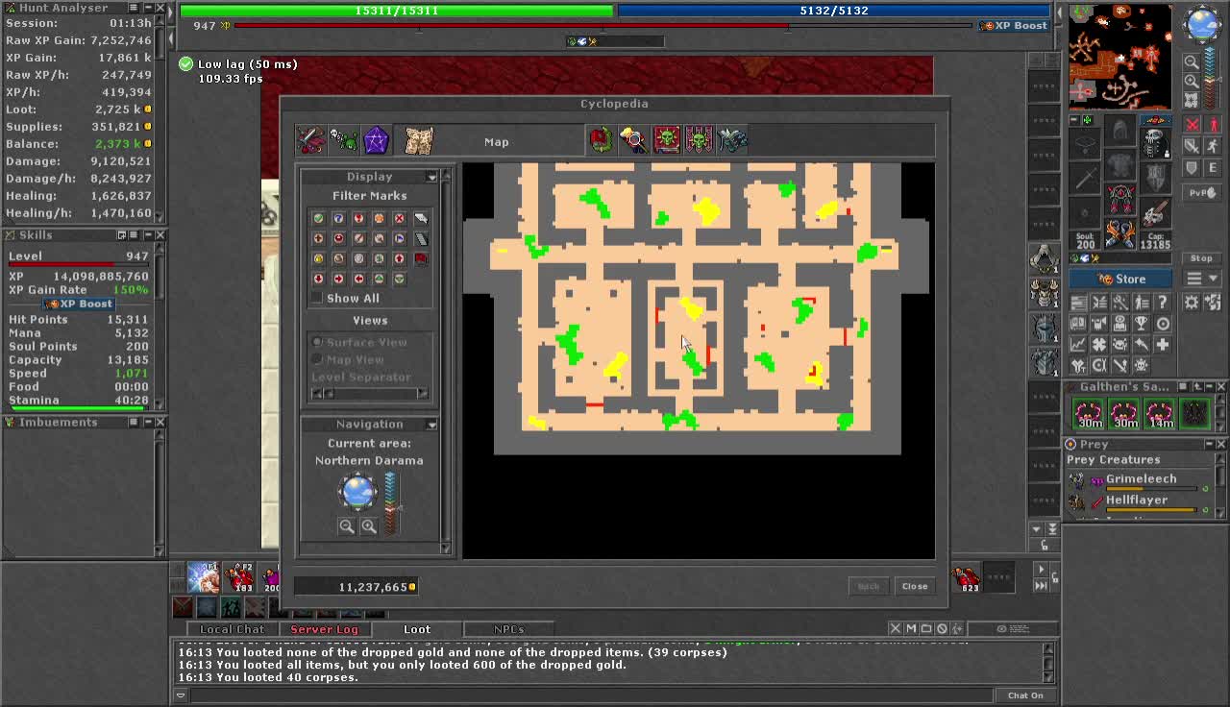This screenshot has width=1230, height=707.
Task: Open the Houses wreath icon in Cyclopedia
Action: [601, 140]
